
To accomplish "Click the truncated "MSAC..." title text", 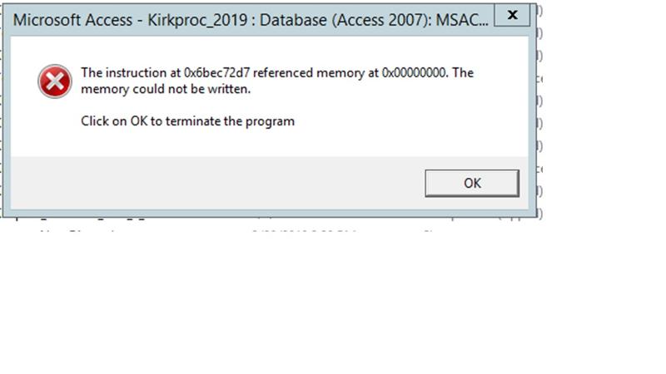I will pyautogui.click(x=462, y=20).
